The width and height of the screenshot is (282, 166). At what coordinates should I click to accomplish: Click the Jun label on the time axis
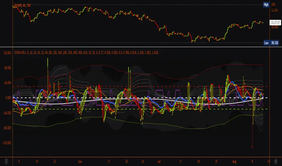[x=80, y=161]
